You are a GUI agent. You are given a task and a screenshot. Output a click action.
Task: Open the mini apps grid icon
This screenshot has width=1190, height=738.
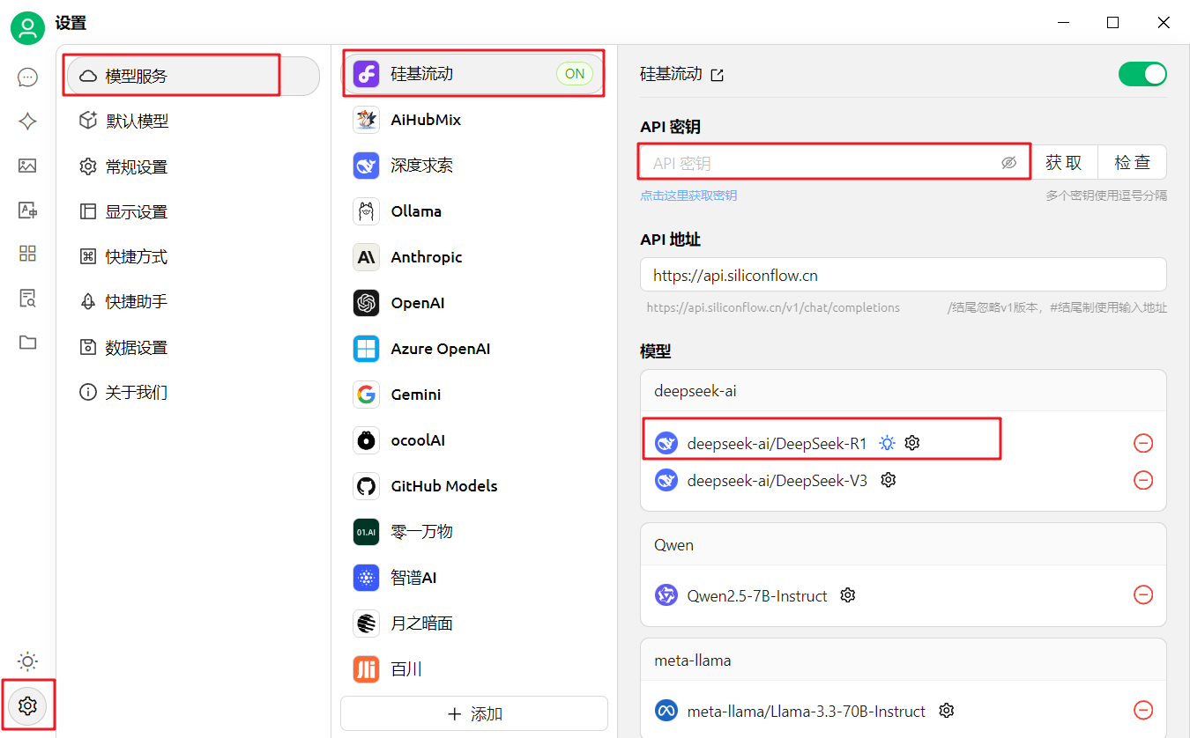(x=27, y=254)
